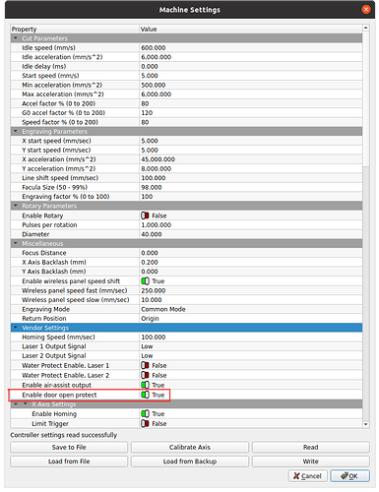Collapse the X Axis Settings subsection
Viewport: 379px width, 492px height.
coord(25,404)
